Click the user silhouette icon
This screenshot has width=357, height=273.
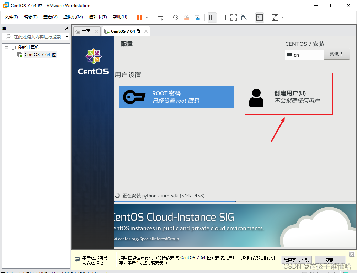(x=256, y=98)
